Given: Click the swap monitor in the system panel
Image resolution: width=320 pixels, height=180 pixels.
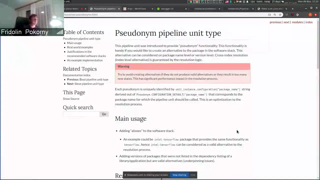Looking at the screenshot, I should click(267, 2).
